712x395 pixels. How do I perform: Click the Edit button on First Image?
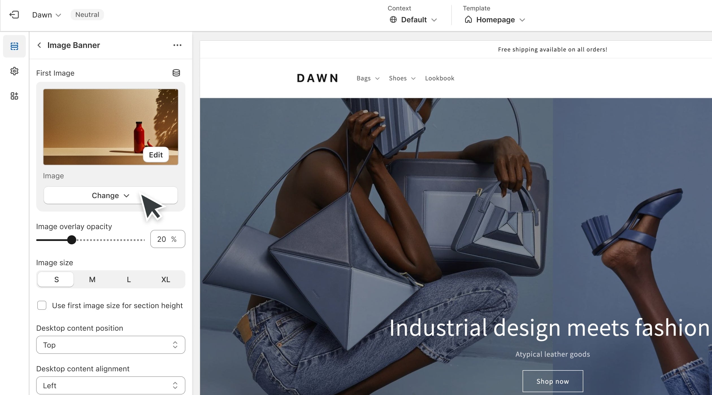coord(156,154)
